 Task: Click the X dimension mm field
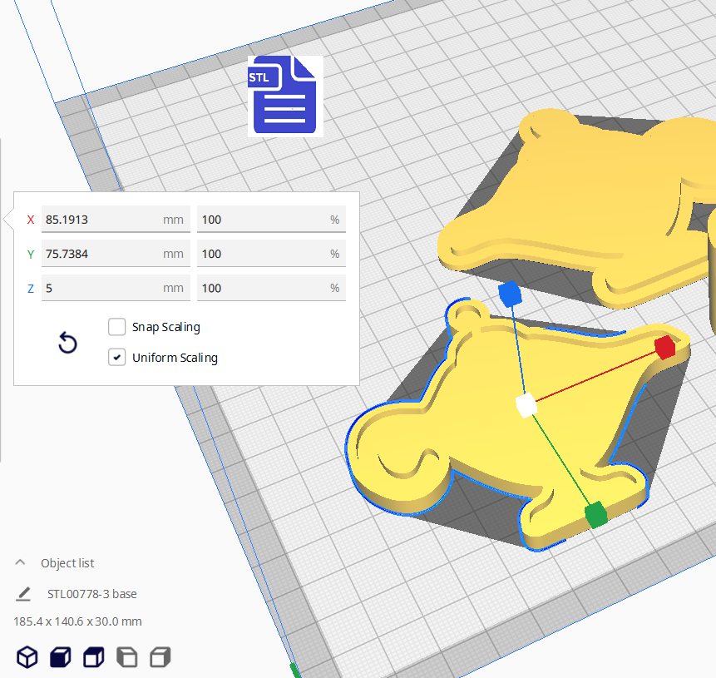[115, 220]
